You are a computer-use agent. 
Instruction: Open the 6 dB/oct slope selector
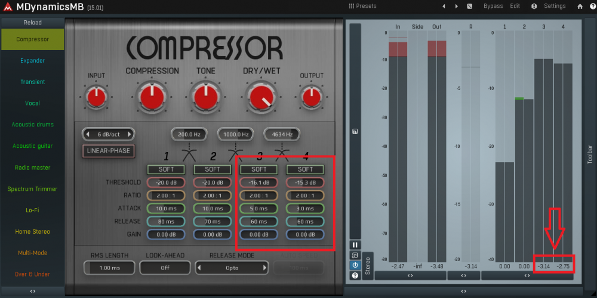pyautogui.click(x=109, y=134)
